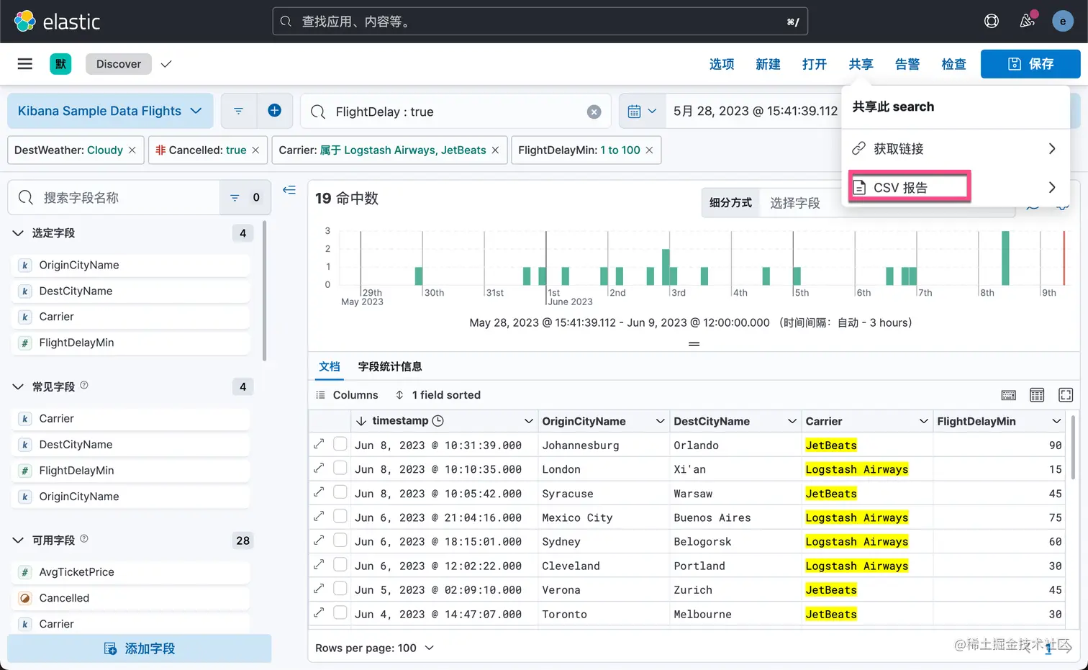
Task: Click the 打开 menu item
Action: coord(815,64)
